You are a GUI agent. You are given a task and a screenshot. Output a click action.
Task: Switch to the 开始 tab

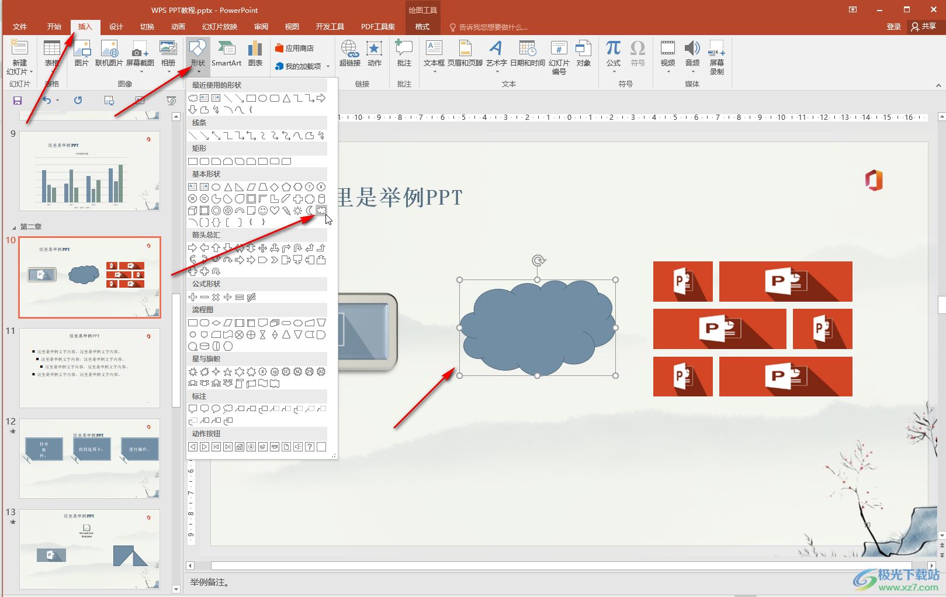[54, 27]
